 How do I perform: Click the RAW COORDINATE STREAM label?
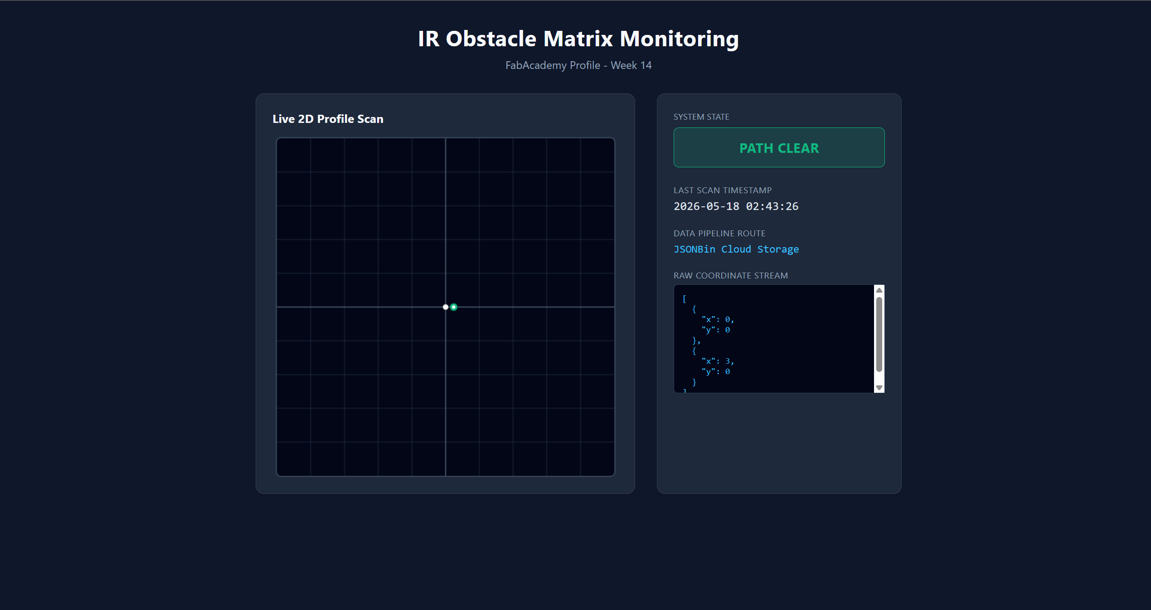point(731,276)
